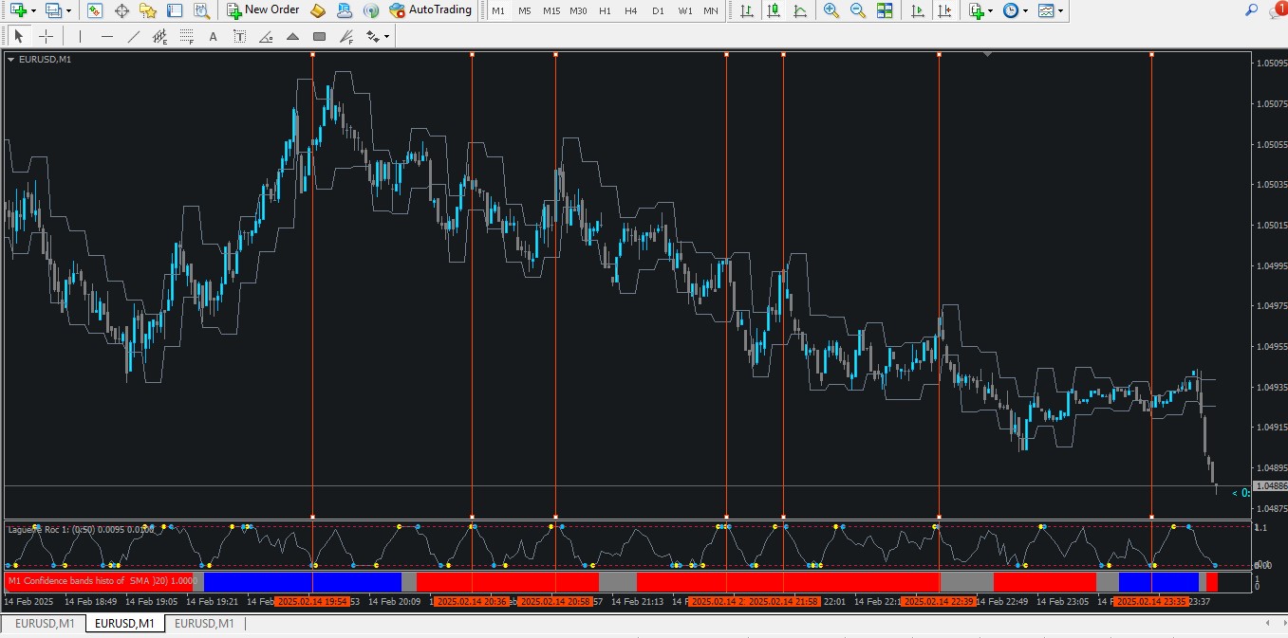
Task: Click the EURUSD,M1 chart title triangle
Action: 10,59
